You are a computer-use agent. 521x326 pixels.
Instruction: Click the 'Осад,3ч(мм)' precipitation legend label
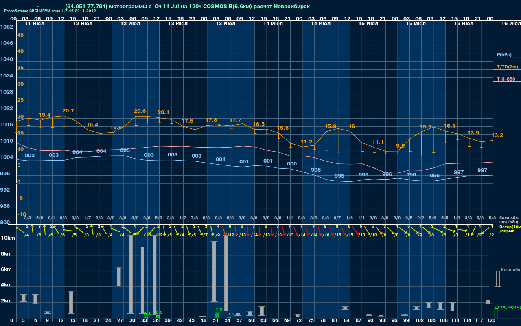pyautogui.click(x=507, y=307)
